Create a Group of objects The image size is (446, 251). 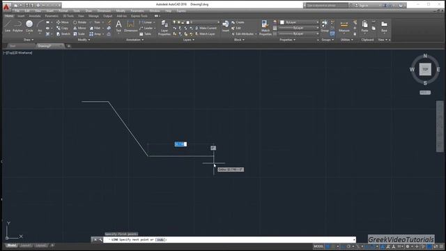tap(325, 26)
